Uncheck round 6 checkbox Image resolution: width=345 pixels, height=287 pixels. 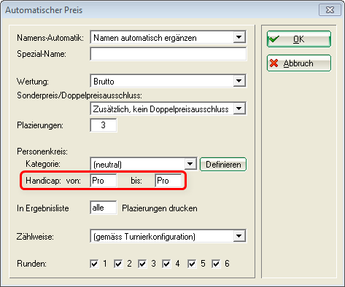(216, 264)
